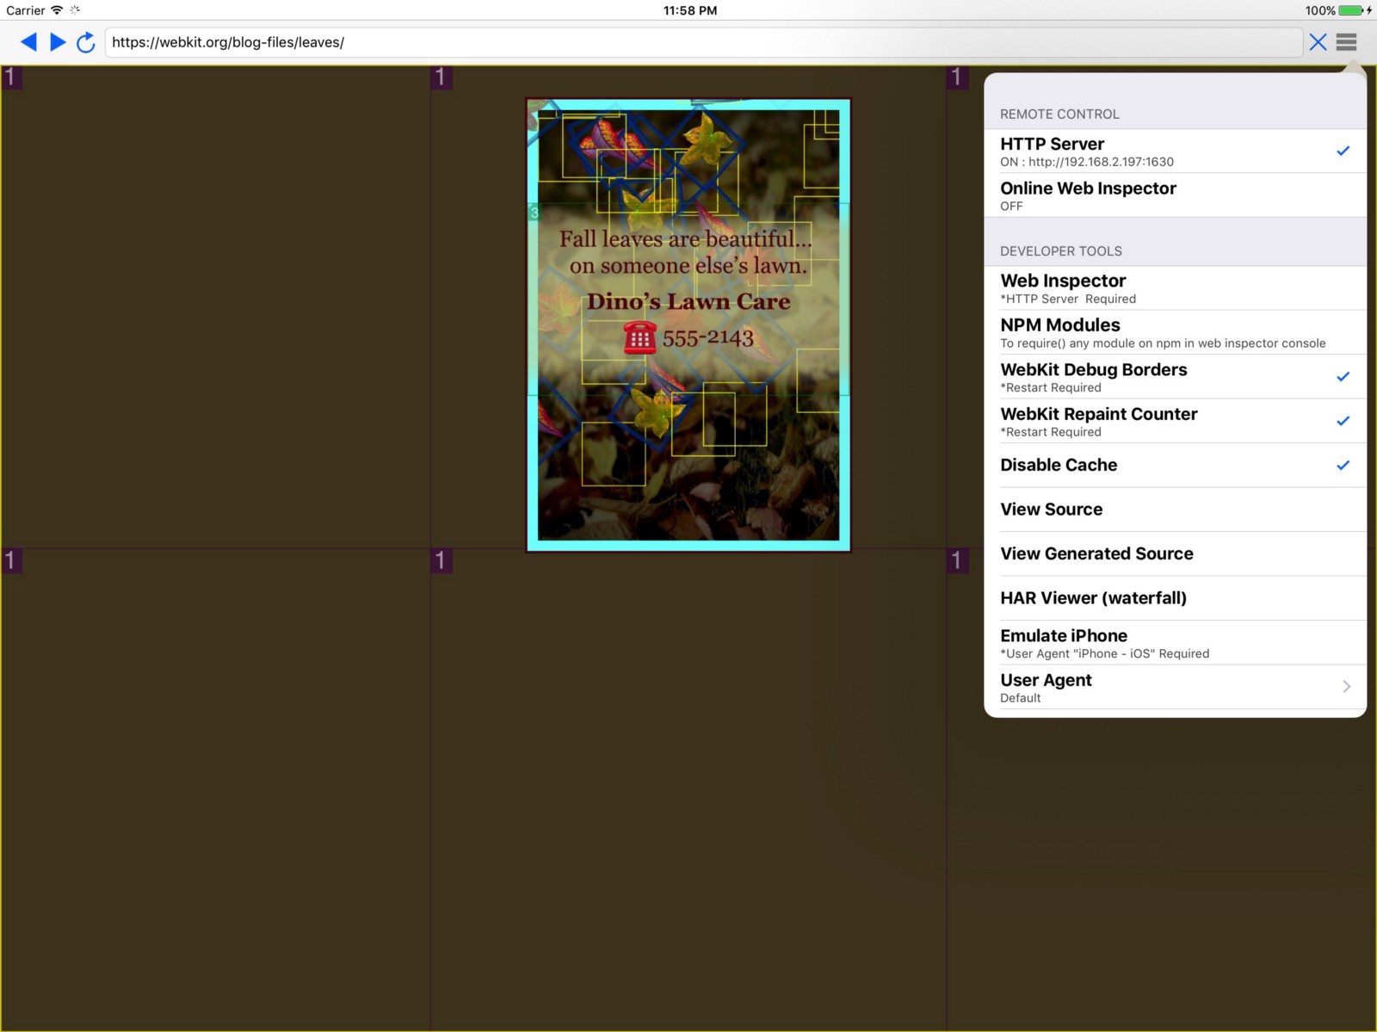Go forward with the right arrow icon
Screen dimensions: 1377x1032
pyautogui.click(x=58, y=42)
